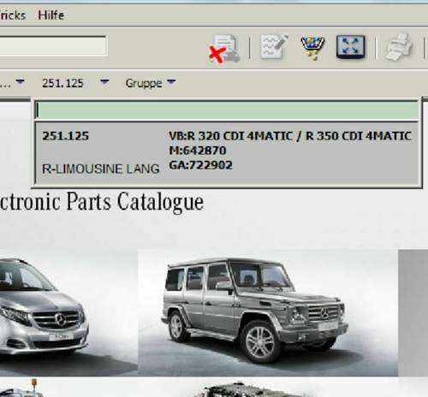Expand the truncated dropdown arrow left of 251.125

pos(20,82)
